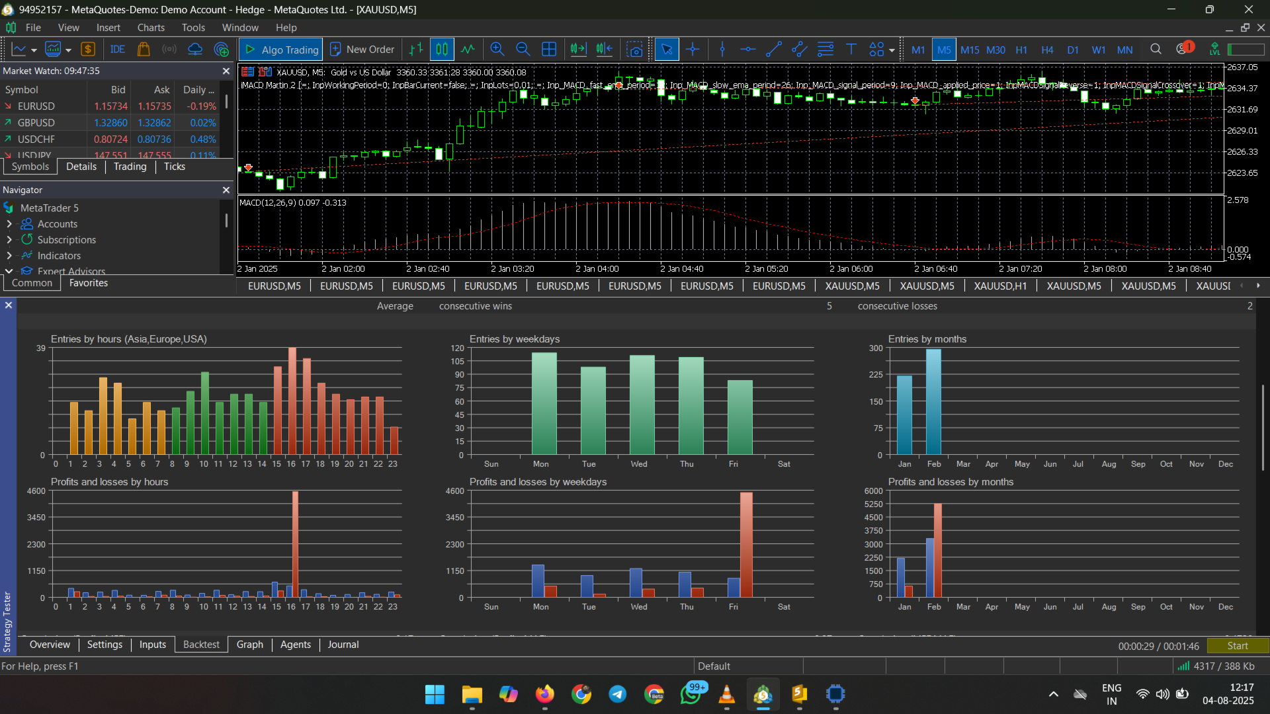Screen dimensions: 1270x714
Task: Set timeframe to H4
Action: pyautogui.click(x=1047, y=50)
